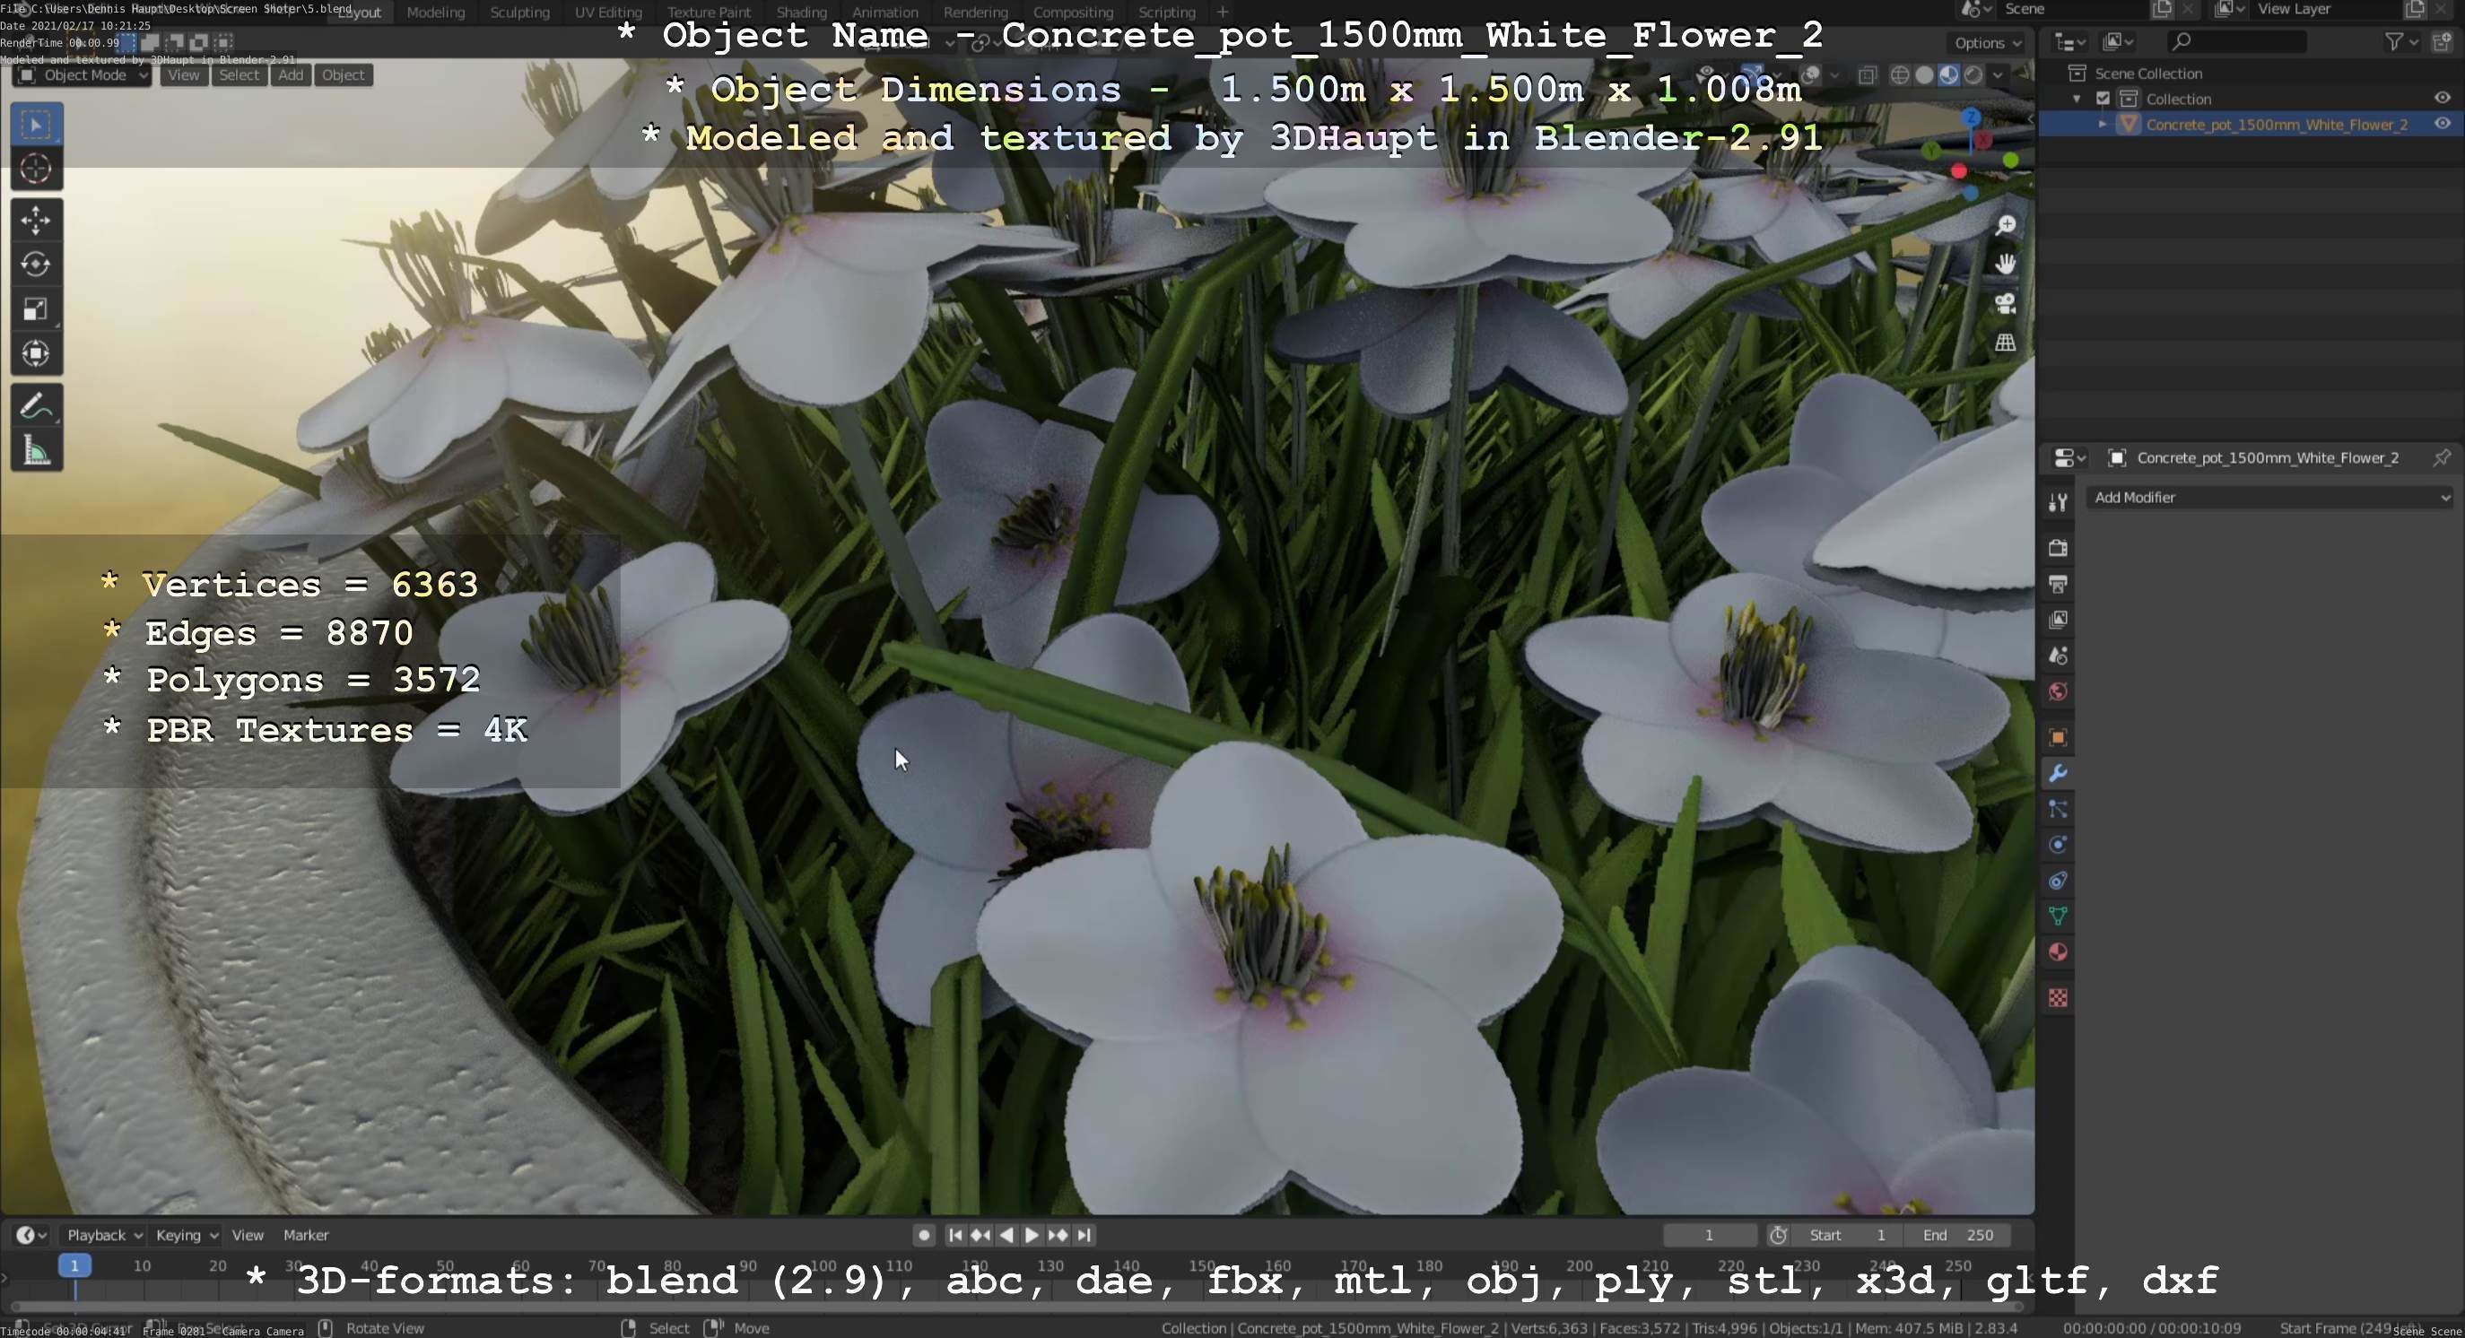Image resolution: width=2465 pixels, height=1338 pixels.
Task: Switch to the Sculpting workspace tab
Action: pos(519,13)
